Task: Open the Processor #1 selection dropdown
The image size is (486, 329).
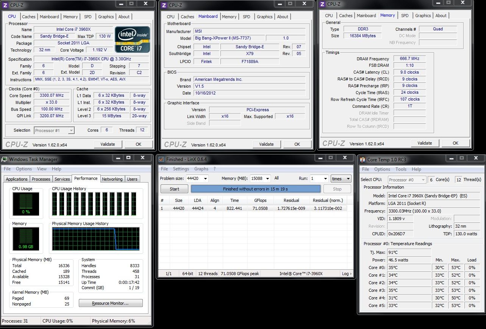Action: pyautogui.click(x=54, y=131)
